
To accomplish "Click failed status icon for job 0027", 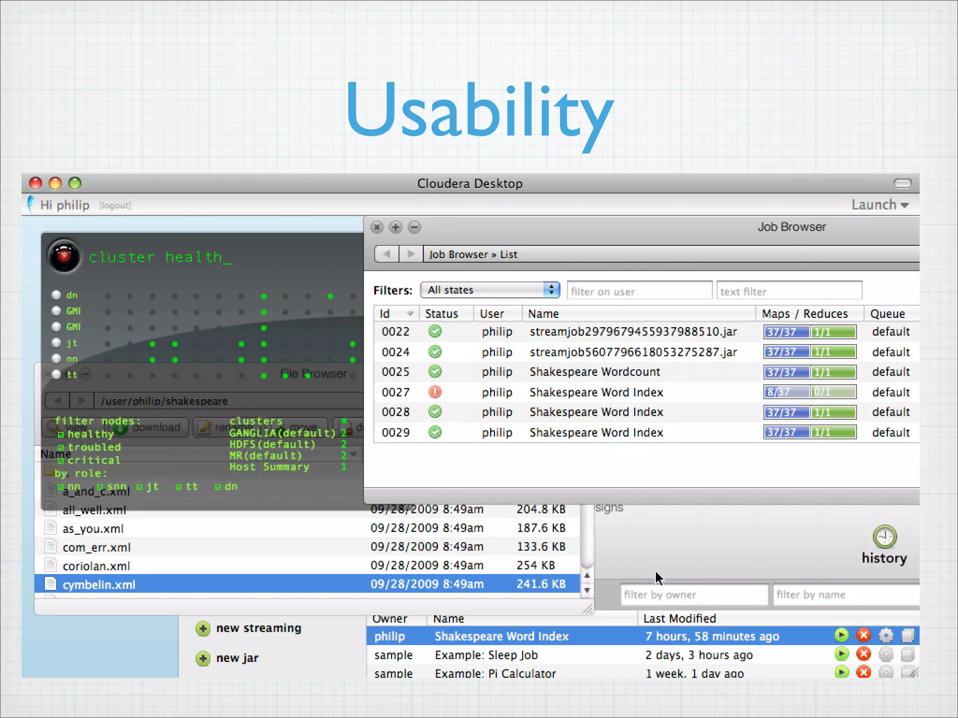I will (x=435, y=392).
